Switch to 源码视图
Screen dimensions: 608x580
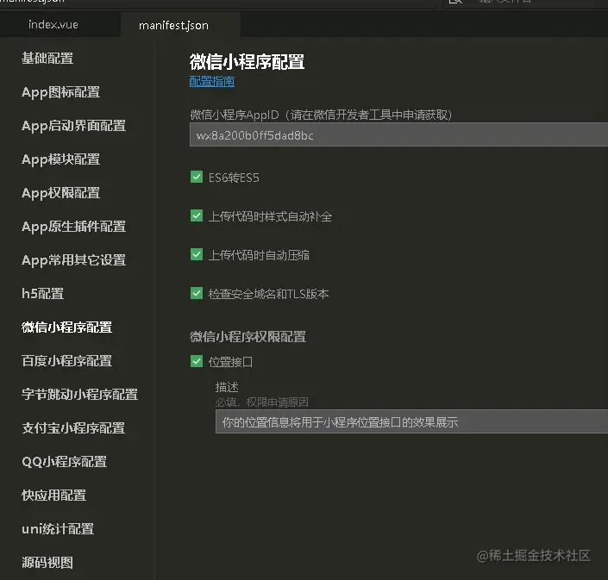pos(47,563)
